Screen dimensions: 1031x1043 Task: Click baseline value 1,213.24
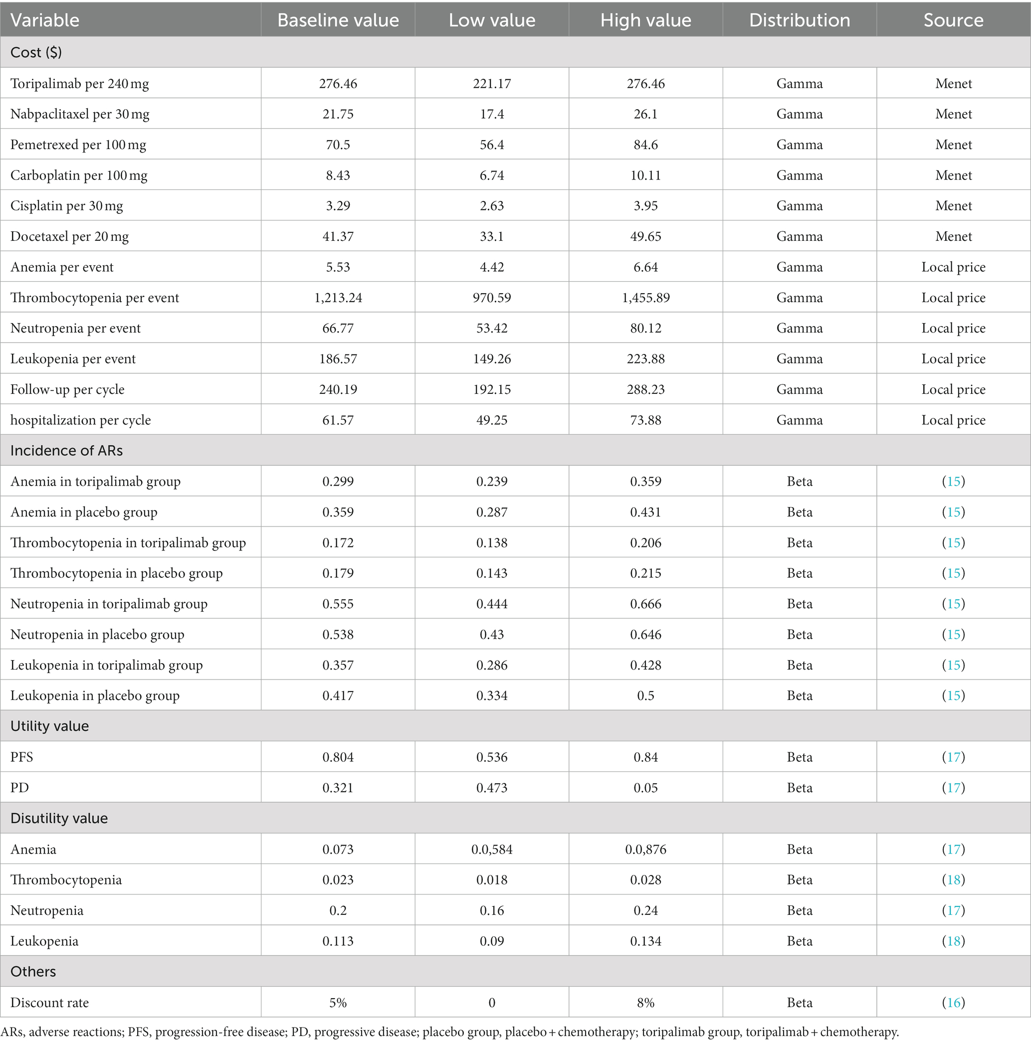pyautogui.click(x=338, y=298)
